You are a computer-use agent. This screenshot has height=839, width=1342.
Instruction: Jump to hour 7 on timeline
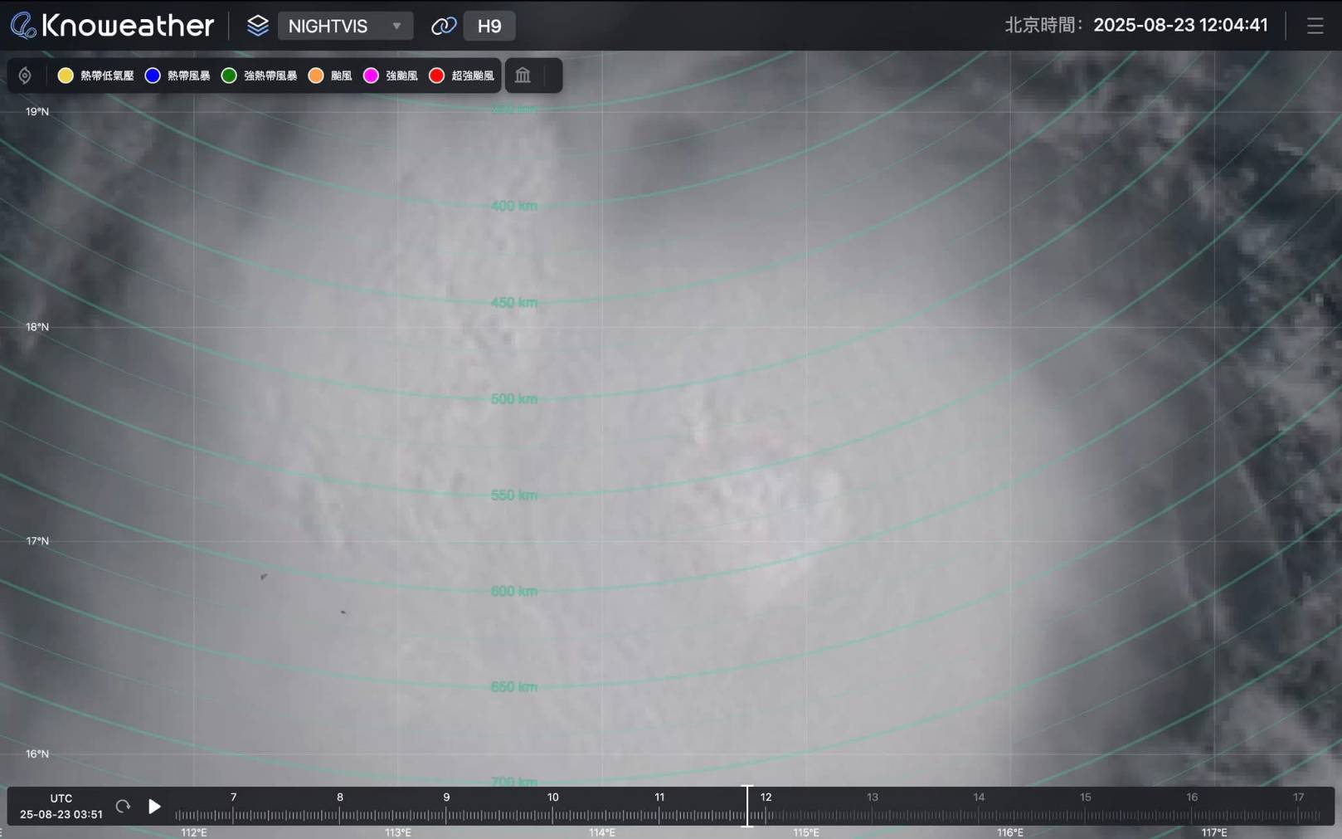[233, 797]
